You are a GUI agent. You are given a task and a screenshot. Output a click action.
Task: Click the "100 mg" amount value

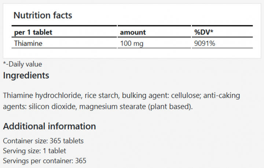131,43
